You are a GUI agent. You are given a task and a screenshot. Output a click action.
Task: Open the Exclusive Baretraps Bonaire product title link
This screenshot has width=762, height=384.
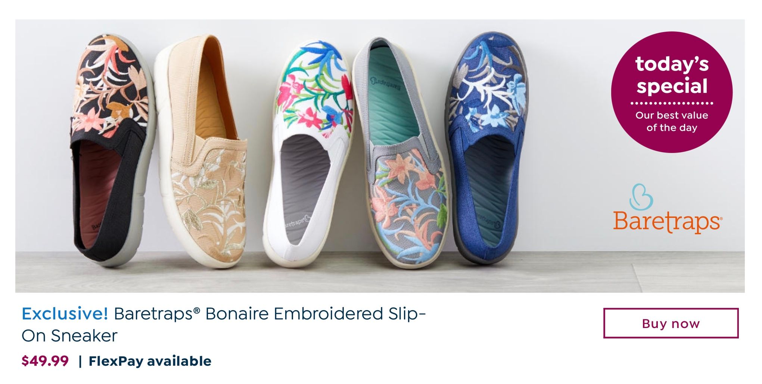point(224,325)
